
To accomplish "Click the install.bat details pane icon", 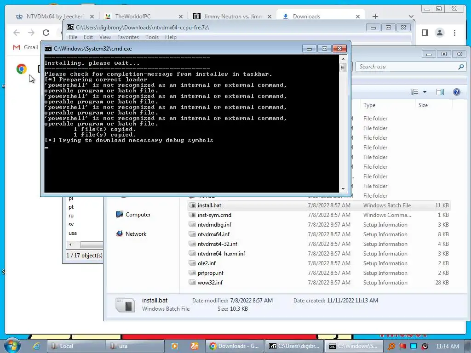I will tap(125, 305).
